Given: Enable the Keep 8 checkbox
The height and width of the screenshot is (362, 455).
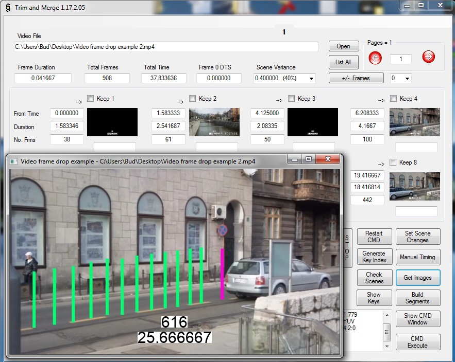Looking at the screenshot, I should coord(393,162).
